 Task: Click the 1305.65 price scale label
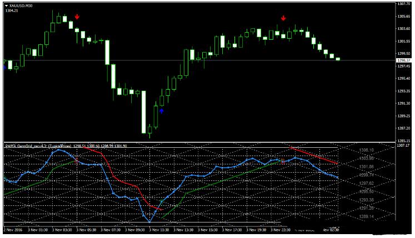404,16
